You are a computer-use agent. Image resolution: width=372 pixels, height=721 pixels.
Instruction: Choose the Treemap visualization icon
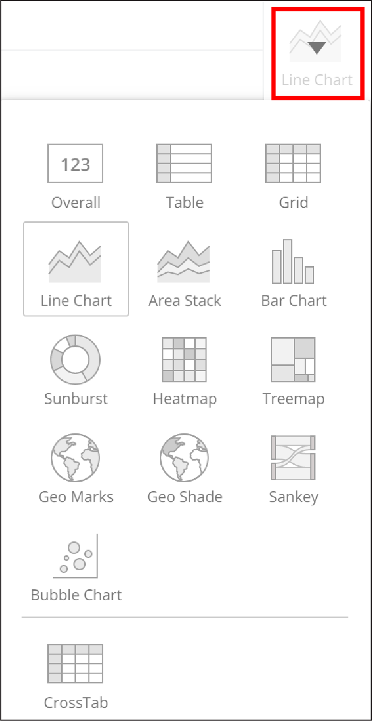(293, 360)
